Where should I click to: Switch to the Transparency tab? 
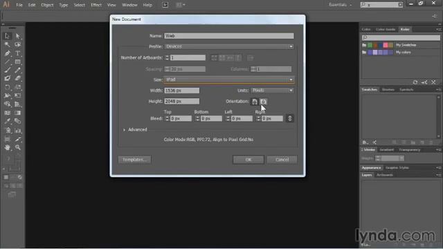(410, 150)
